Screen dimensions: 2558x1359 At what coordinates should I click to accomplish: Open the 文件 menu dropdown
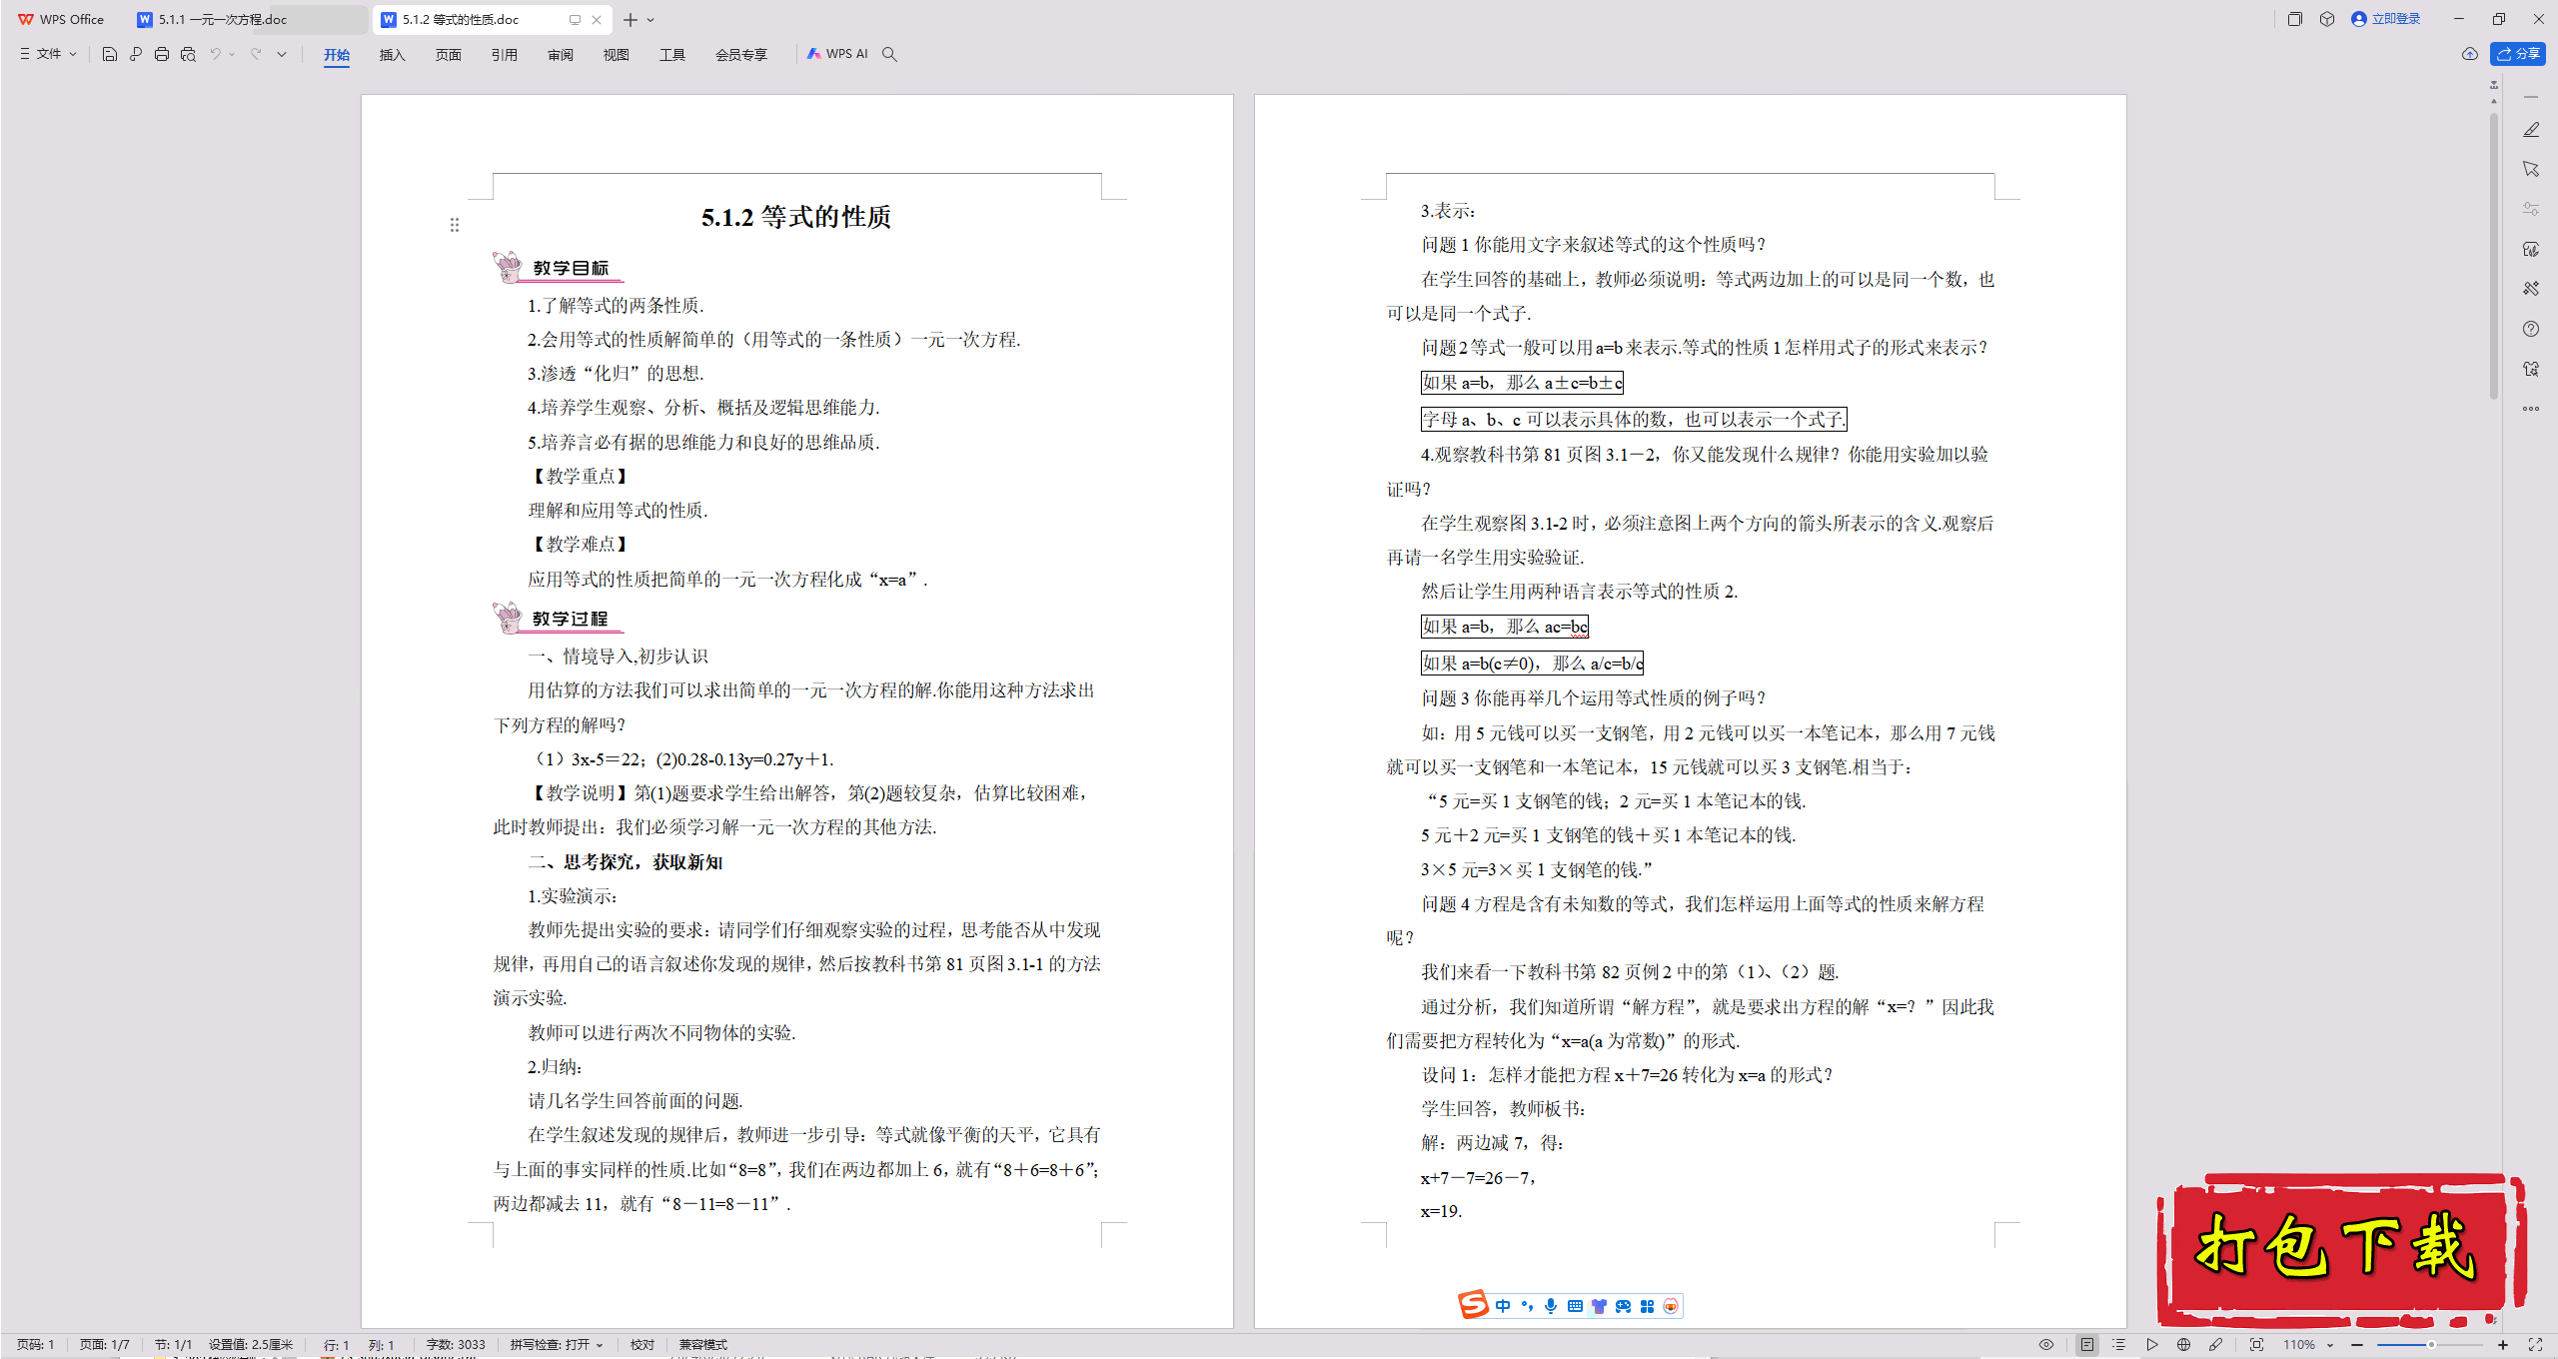[48, 54]
